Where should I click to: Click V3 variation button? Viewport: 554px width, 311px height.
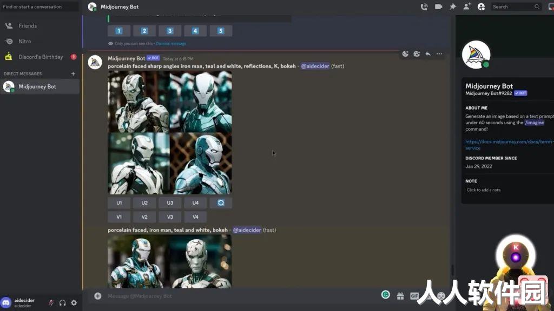170,217
